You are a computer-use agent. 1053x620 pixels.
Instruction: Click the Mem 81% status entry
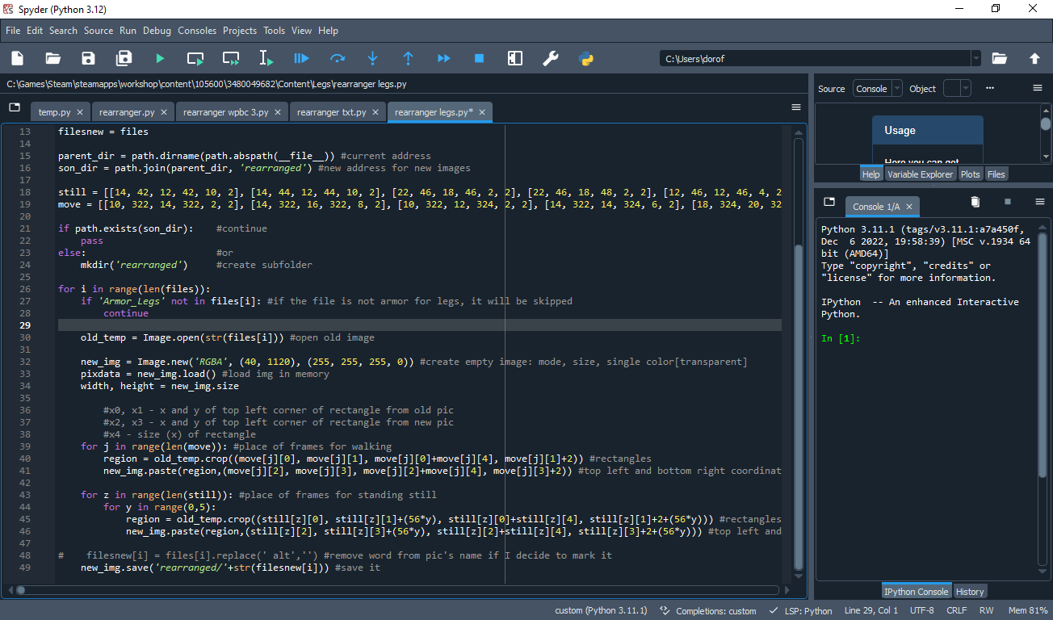click(x=1029, y=611)
